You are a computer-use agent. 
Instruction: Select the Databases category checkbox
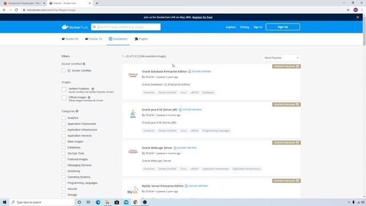pyautogui.click(x=63, y=148)
